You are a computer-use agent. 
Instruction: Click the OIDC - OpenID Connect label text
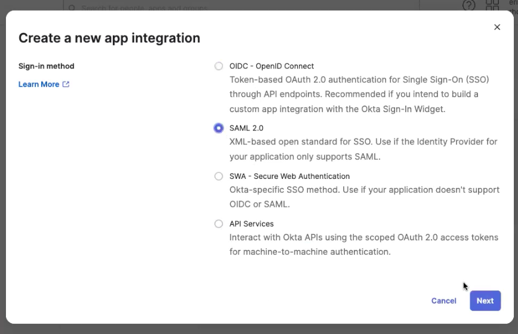click(272, 66)
